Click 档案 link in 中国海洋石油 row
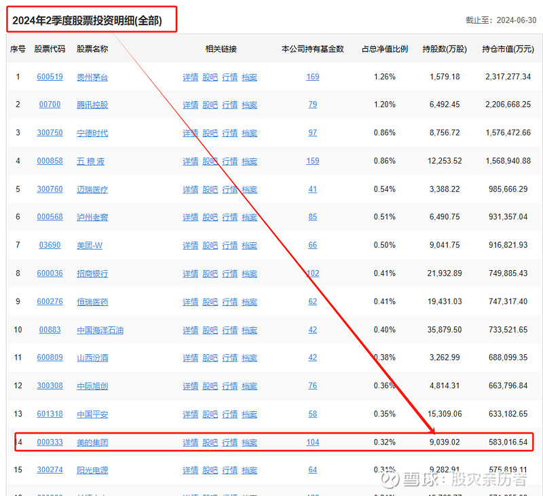This screenshot has height=496, width=543. (249, 330)
